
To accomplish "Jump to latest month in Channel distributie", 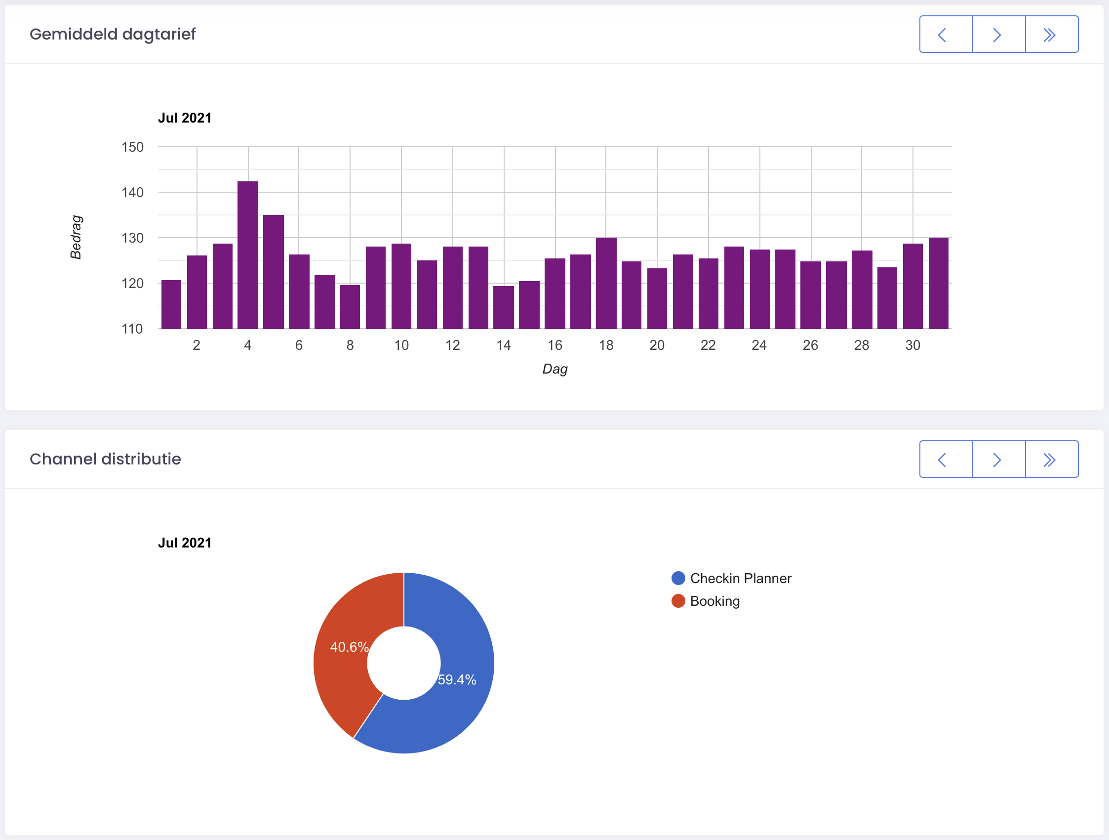I will pos(1051,459).
